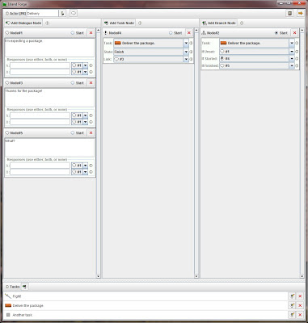Remove Another task with its red X
The width and height of the screenshot is (308, 323).
tap(300, 315)
